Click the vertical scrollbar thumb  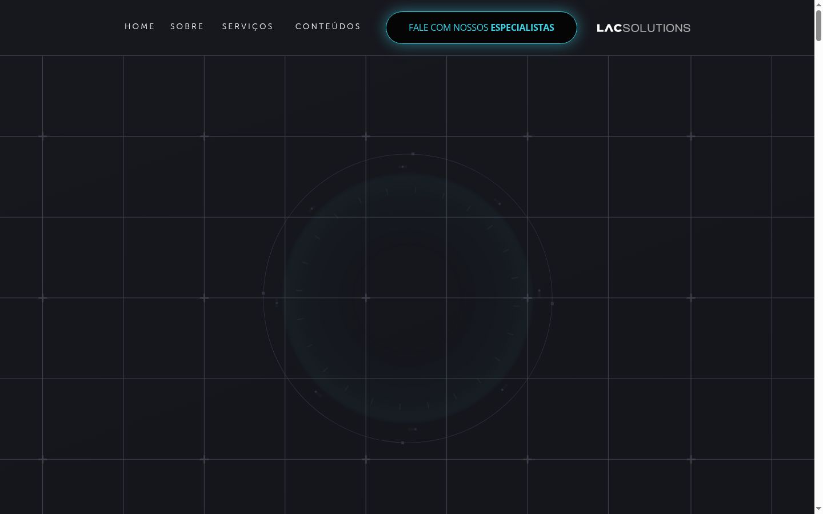pos(818,26)
